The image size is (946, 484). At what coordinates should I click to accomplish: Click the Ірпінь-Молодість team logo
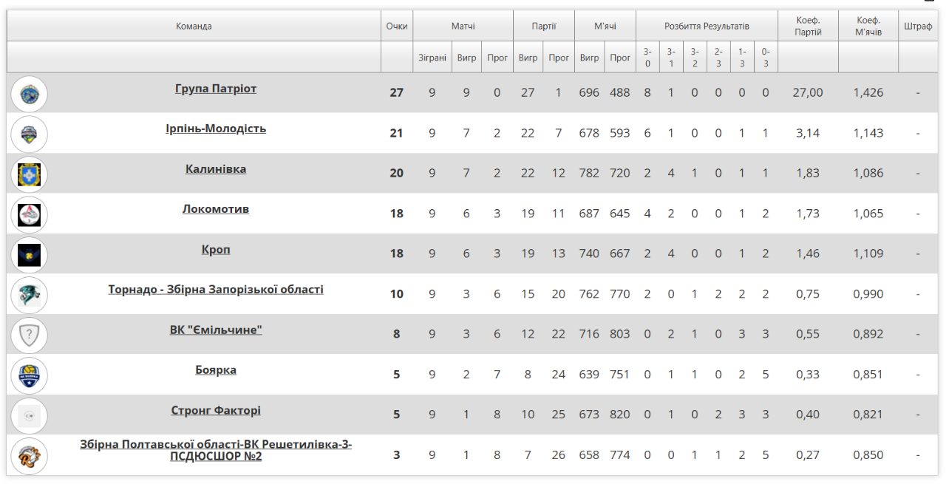[x=30, y=134]
